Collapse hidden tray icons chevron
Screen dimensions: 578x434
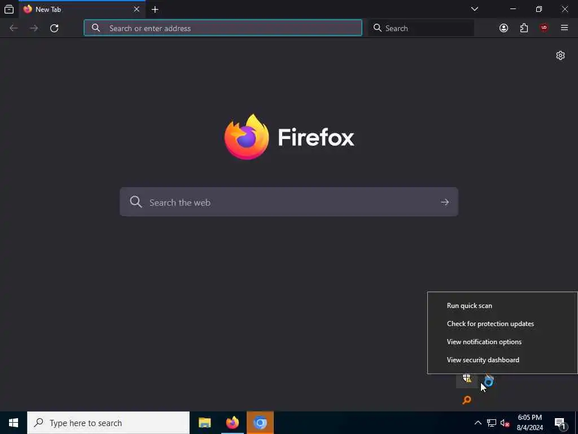pos(478,423)
